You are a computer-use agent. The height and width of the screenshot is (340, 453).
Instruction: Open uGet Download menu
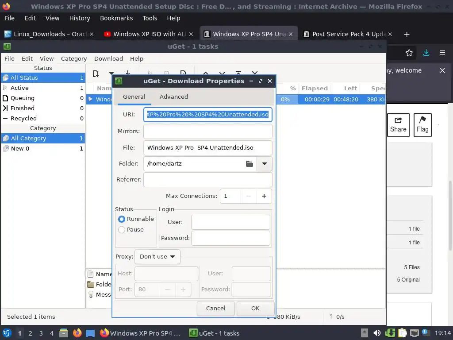click(108, 59)
